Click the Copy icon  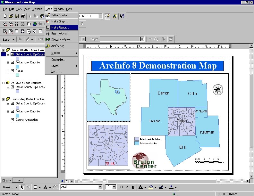pyautogui.click(x=36, y=16)
